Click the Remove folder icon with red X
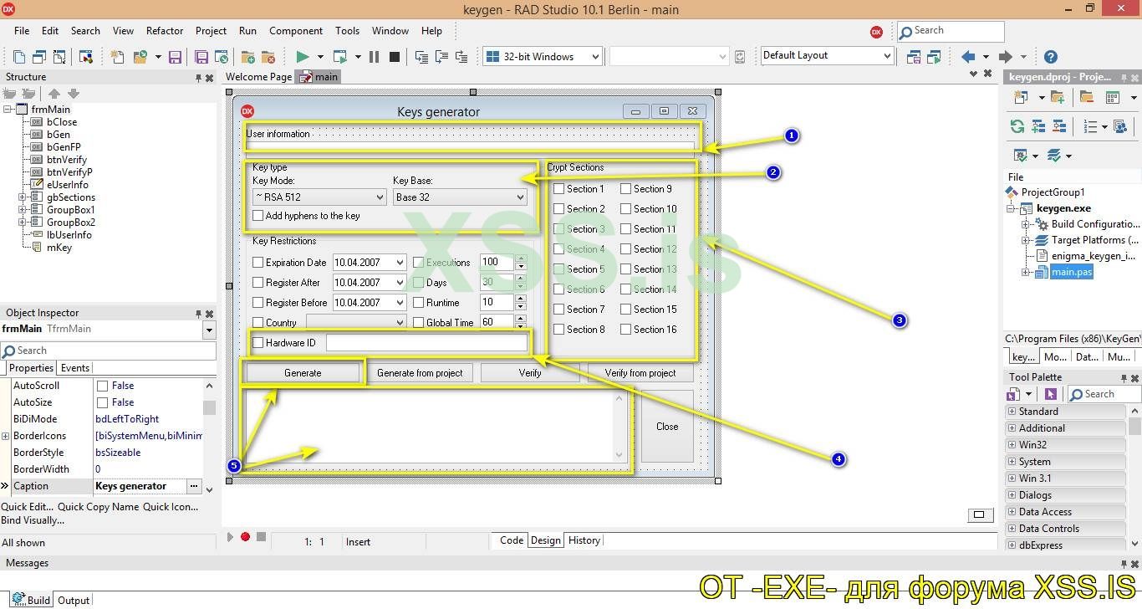 pyautogui.click(x=268, y=57)
